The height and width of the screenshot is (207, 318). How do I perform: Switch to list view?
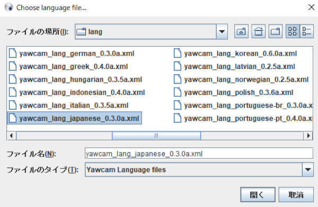pyautogui.click(x=293, y=31)
